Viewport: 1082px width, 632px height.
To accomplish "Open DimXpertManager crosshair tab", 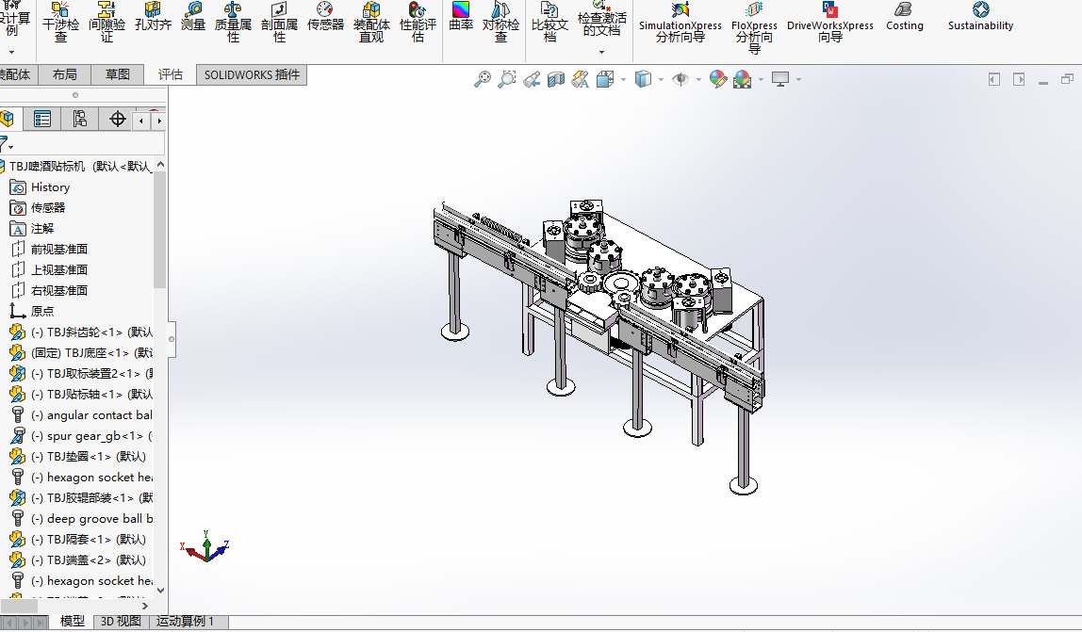I will pos(117,119).
